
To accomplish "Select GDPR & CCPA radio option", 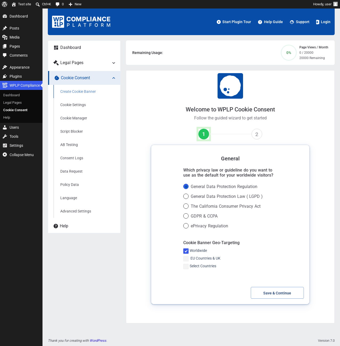I will [x=186, y=216].
